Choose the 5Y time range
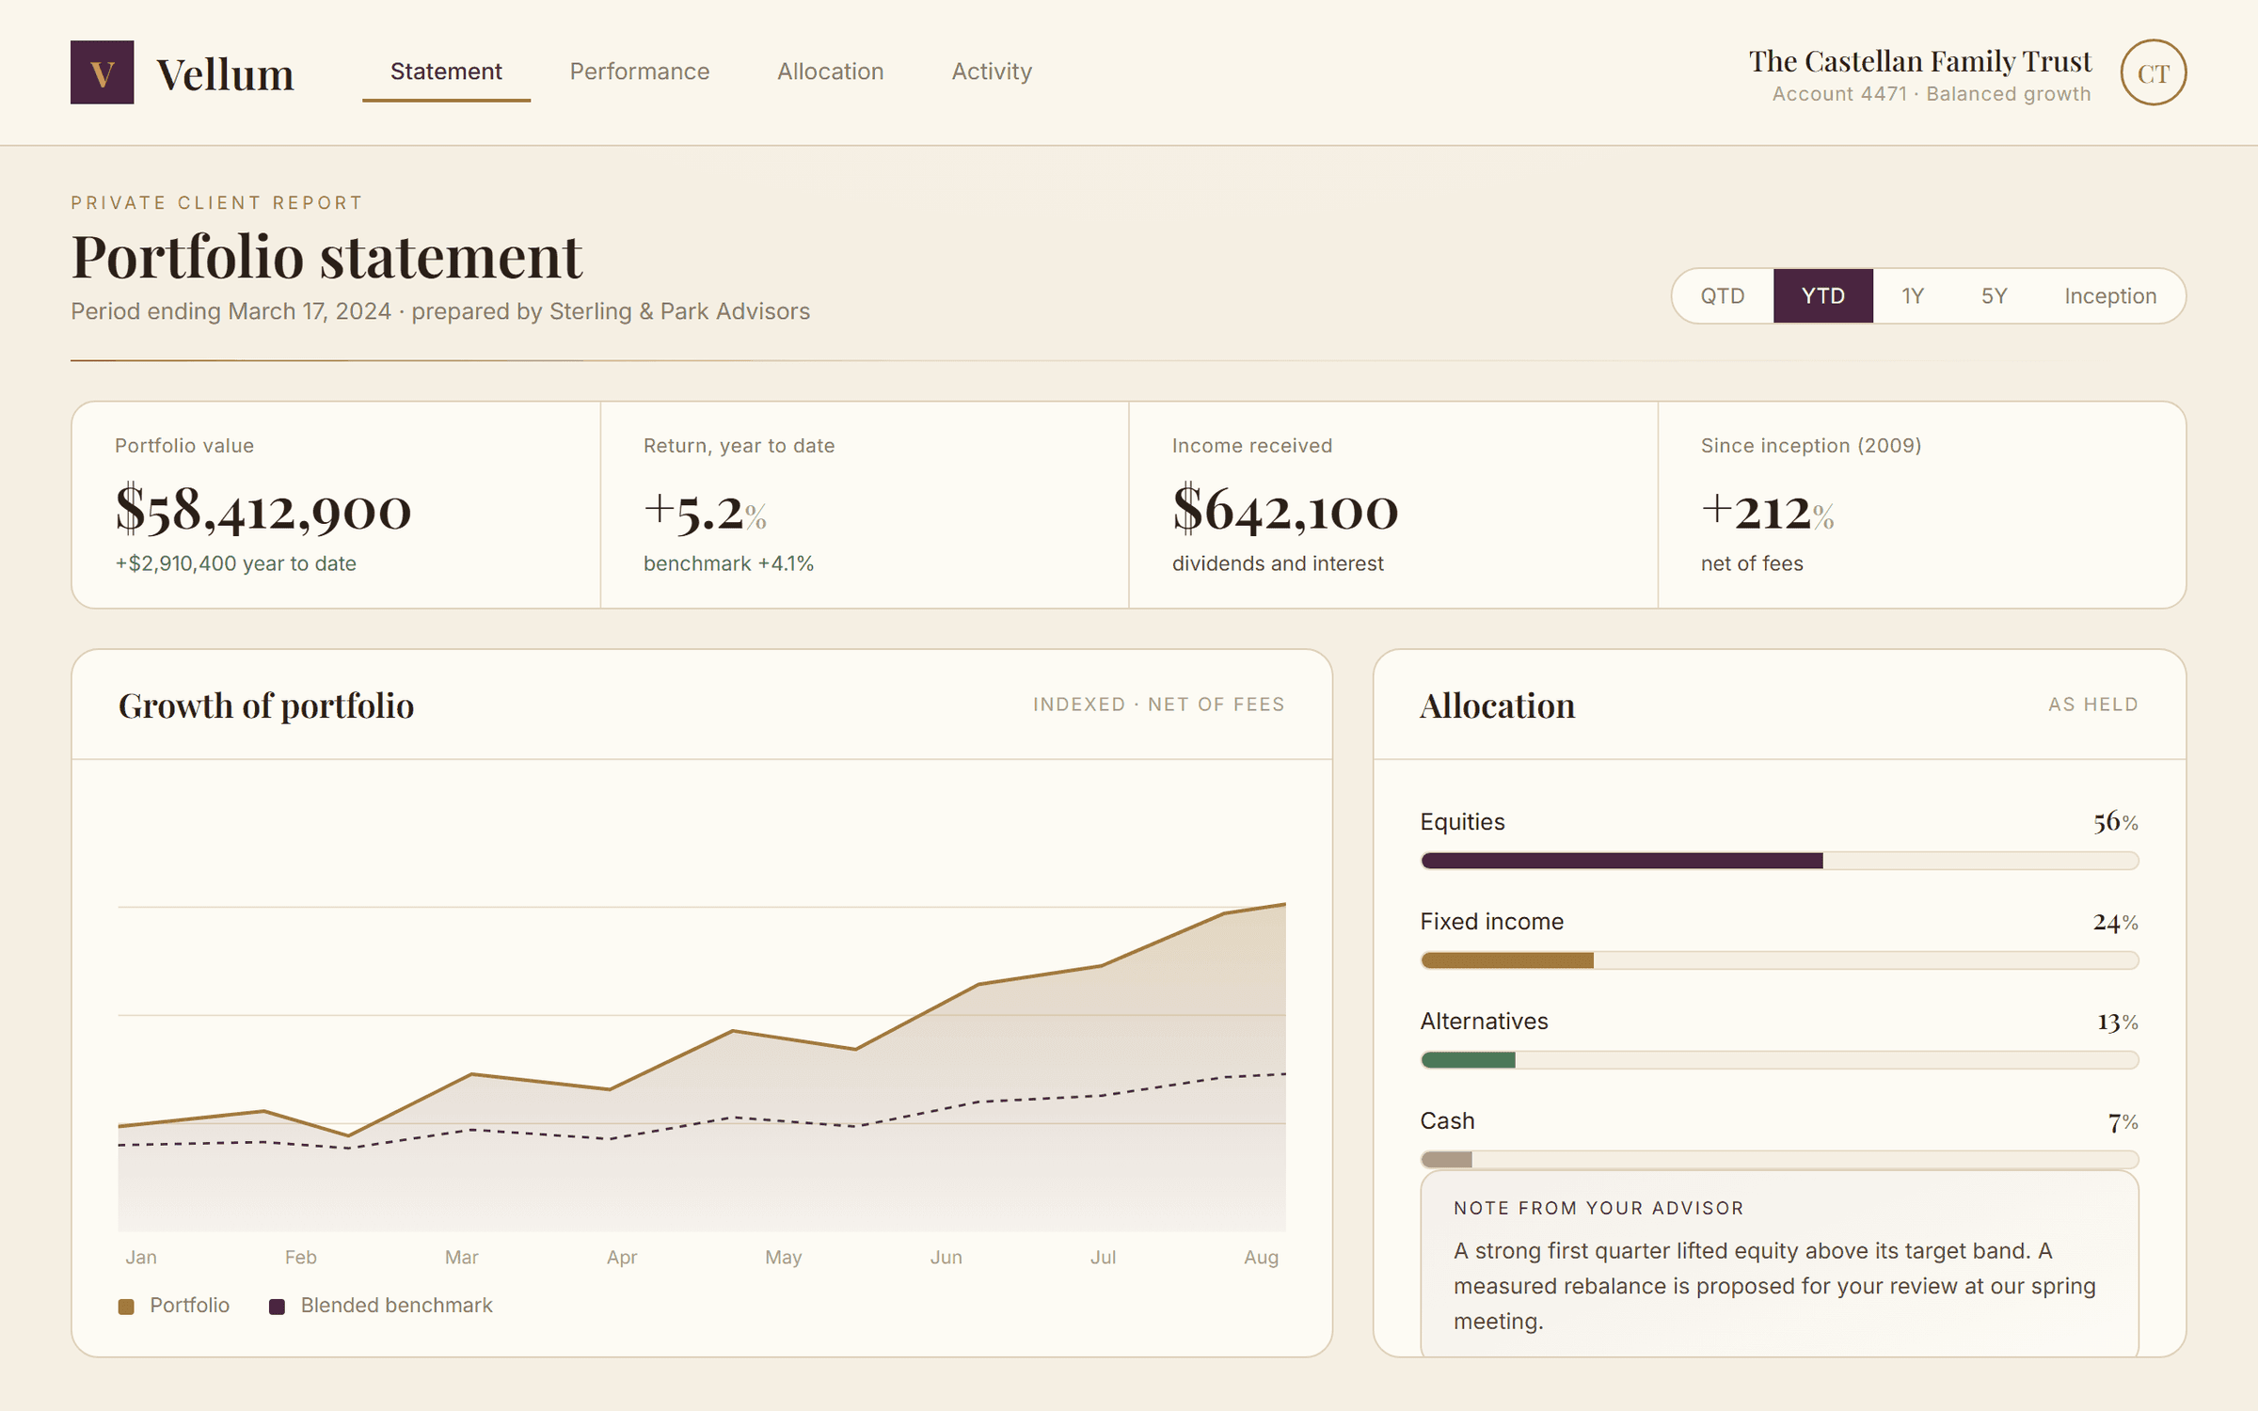2258x1411 pixels. [1994, 295]
